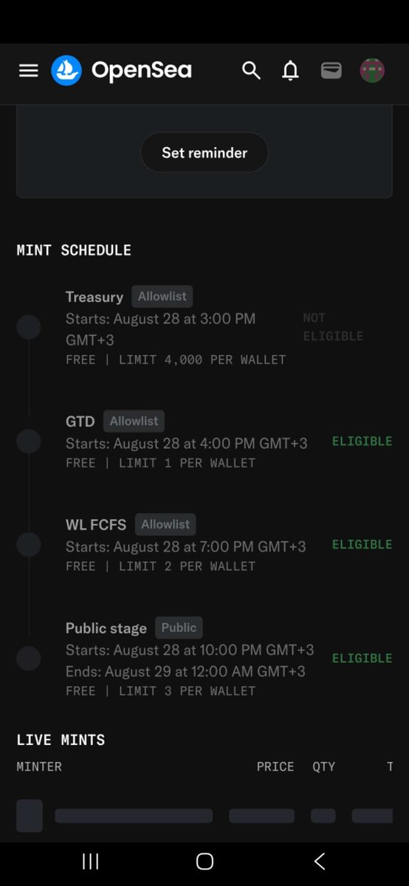This screenshot has width=409, height=886.
Task: Click the Set reminder button
Action: tap(205, 153)
